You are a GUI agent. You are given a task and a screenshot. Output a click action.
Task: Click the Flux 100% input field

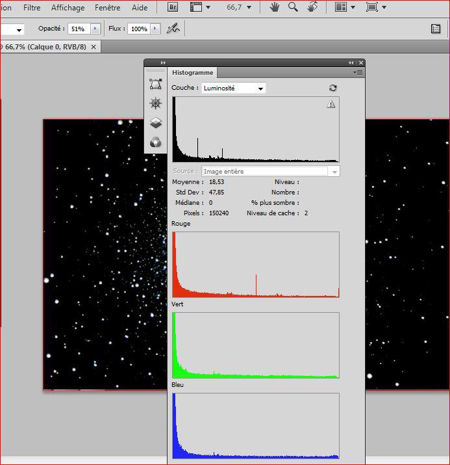pos(139,29)
